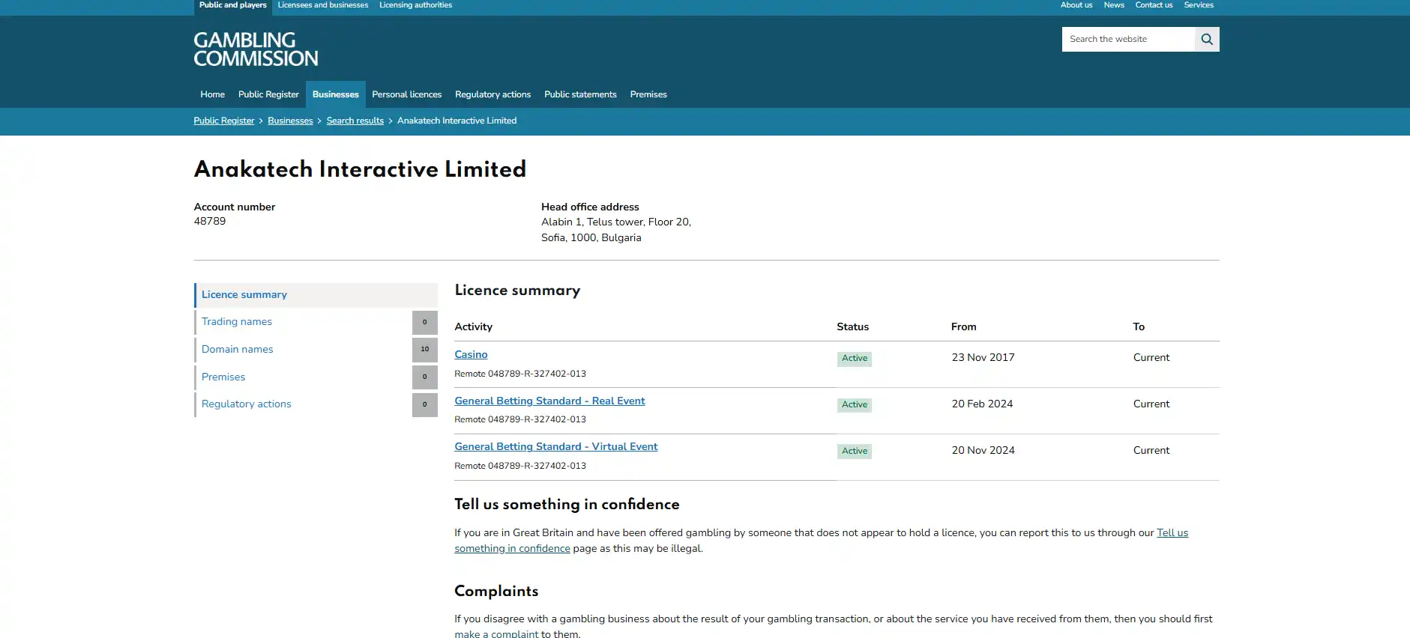The image size is (1410, 638).
Task: Click the date 23 Nov 2017
Action: (983, 358)
